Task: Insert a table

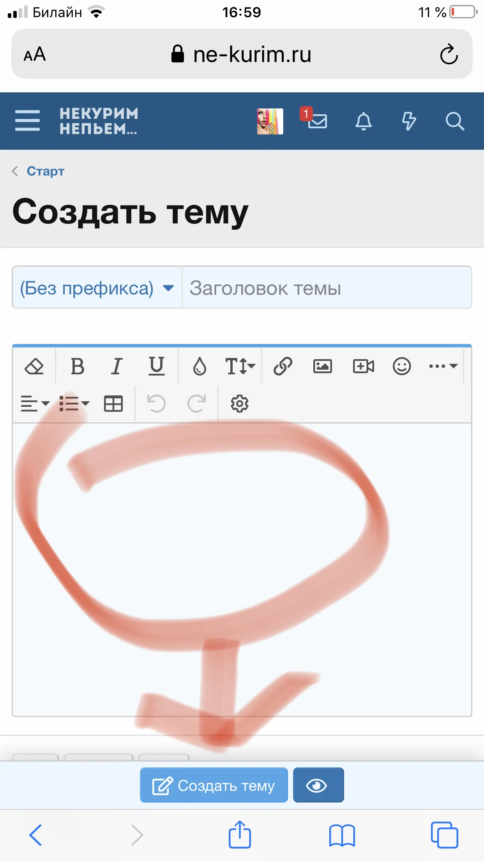Action: click(x=113, y=404)
